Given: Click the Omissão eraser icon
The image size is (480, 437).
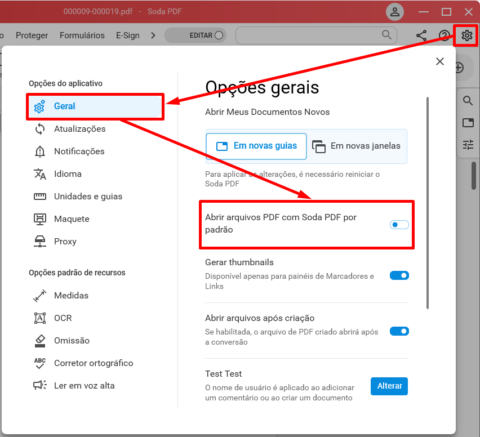Looking at the screenshot, I should pyautogui.click(x=40, y=341).
